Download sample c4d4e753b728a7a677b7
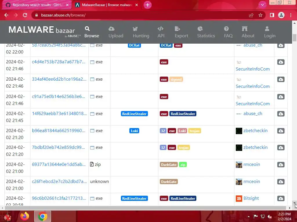Image resolution: width=297 pixels, height=222 pixels. point(281,62)
